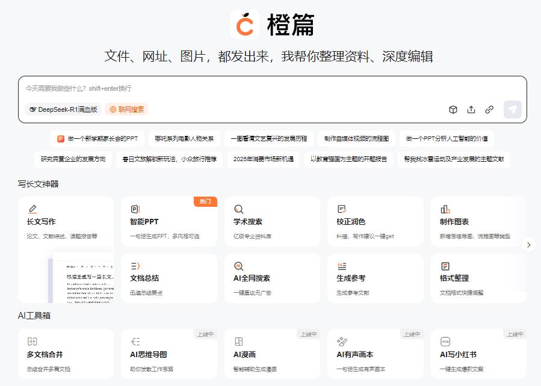Click description text 助你发散工作思路
This screenshot has height=386, width=541.
(152, 369)
